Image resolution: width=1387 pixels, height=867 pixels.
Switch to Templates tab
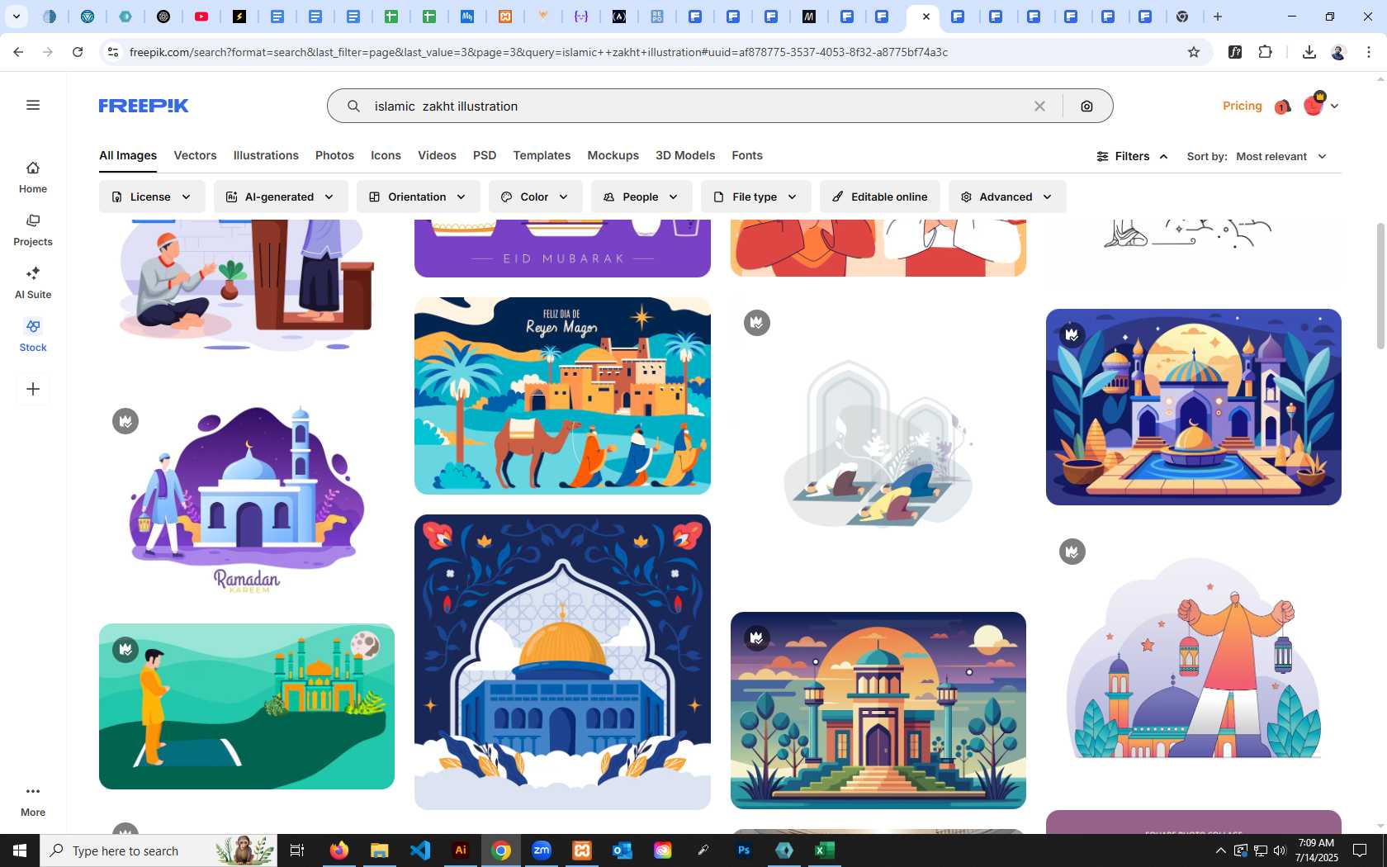(x=542, y=155)
